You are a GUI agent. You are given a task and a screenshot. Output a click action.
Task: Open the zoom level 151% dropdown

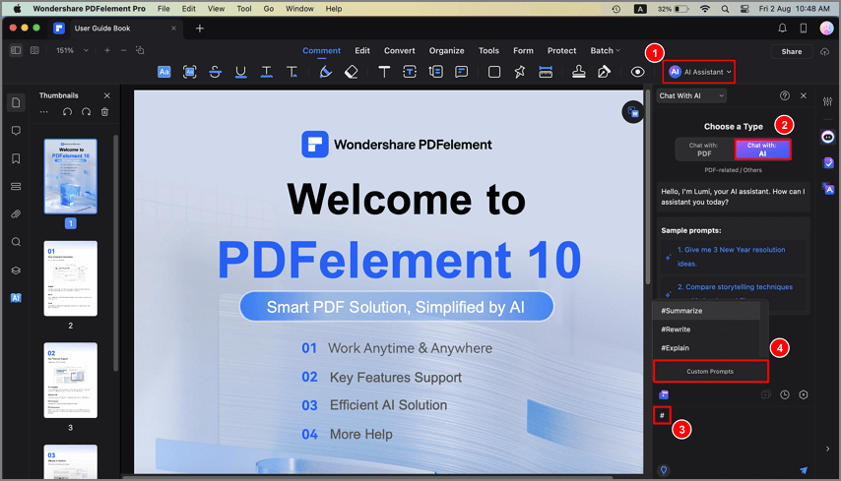72,50
